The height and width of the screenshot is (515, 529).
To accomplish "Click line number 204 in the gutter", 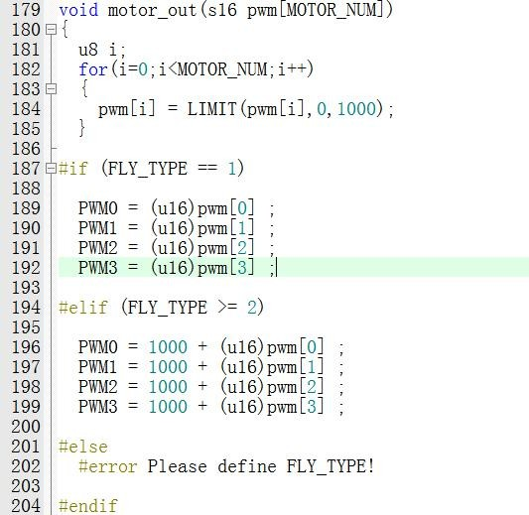I will pos(26,505).
